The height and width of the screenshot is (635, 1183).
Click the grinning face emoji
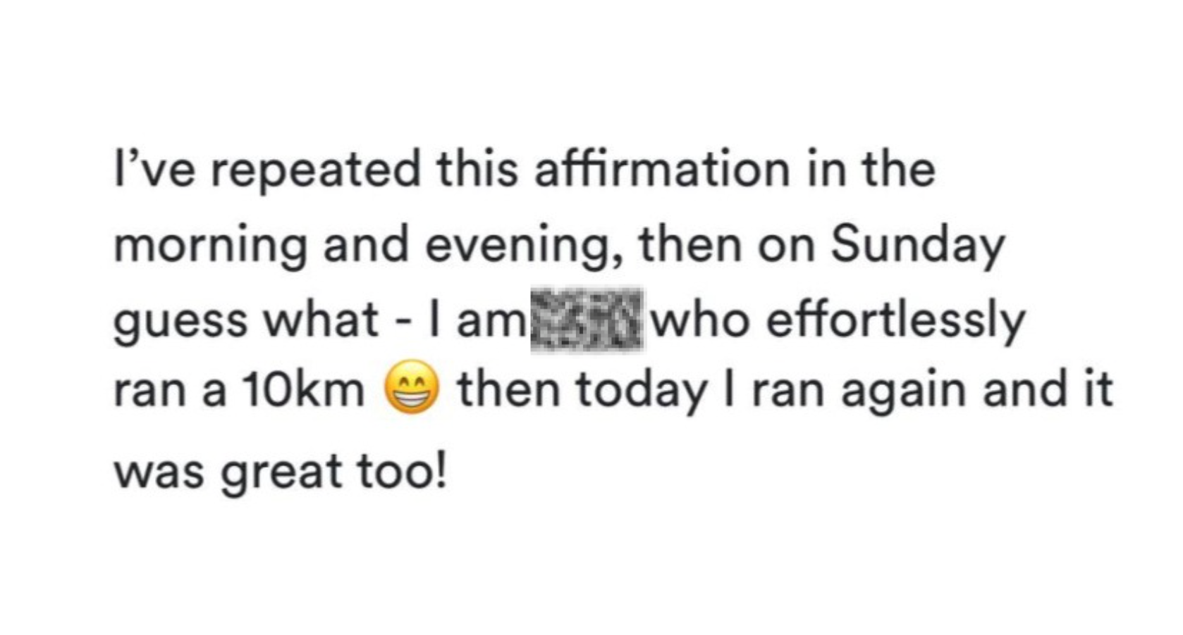[412, 388]
